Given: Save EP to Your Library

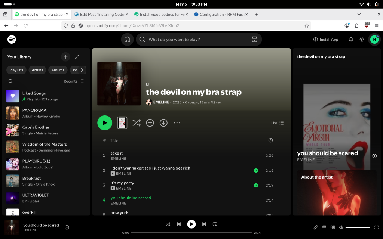Looking at the screenshot, I should point(150,123).
